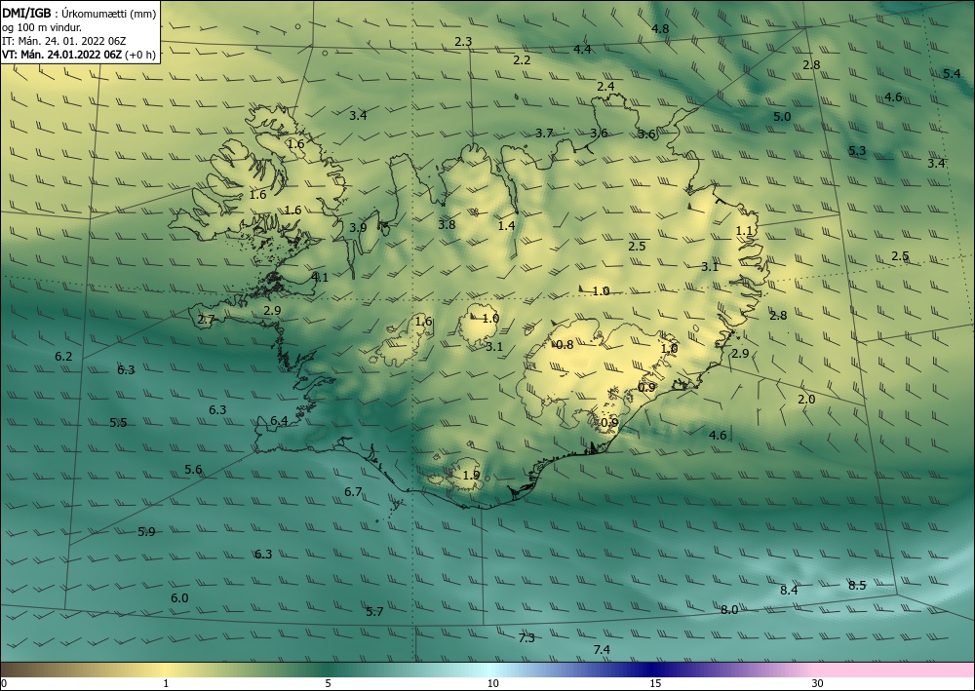Click the map value '7.4'
Viewport: 975px width, 691px height.
click(602, 649)
